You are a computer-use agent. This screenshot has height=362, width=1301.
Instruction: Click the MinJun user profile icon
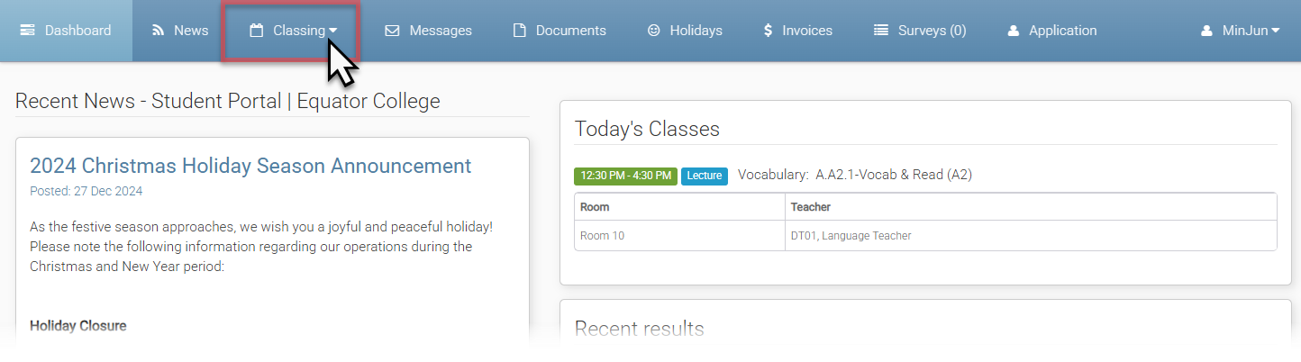click(x=1206, y=31)
